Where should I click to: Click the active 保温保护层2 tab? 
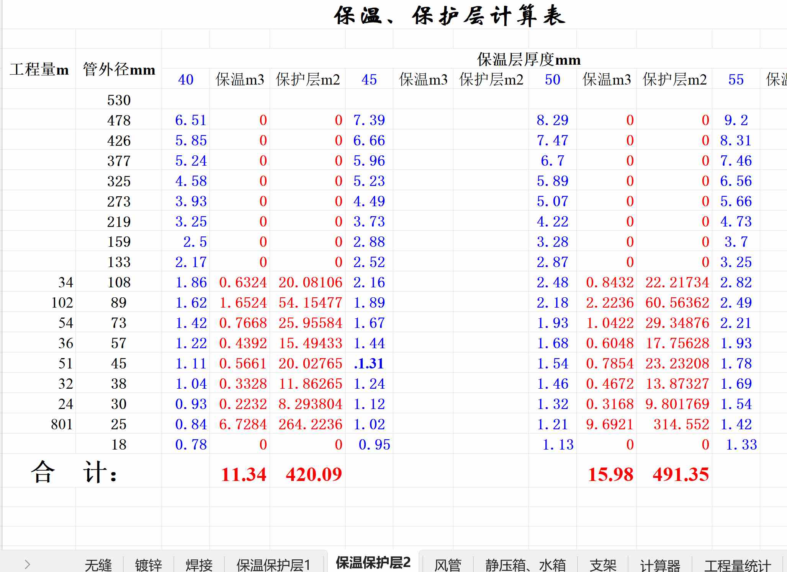click(373, 562)
